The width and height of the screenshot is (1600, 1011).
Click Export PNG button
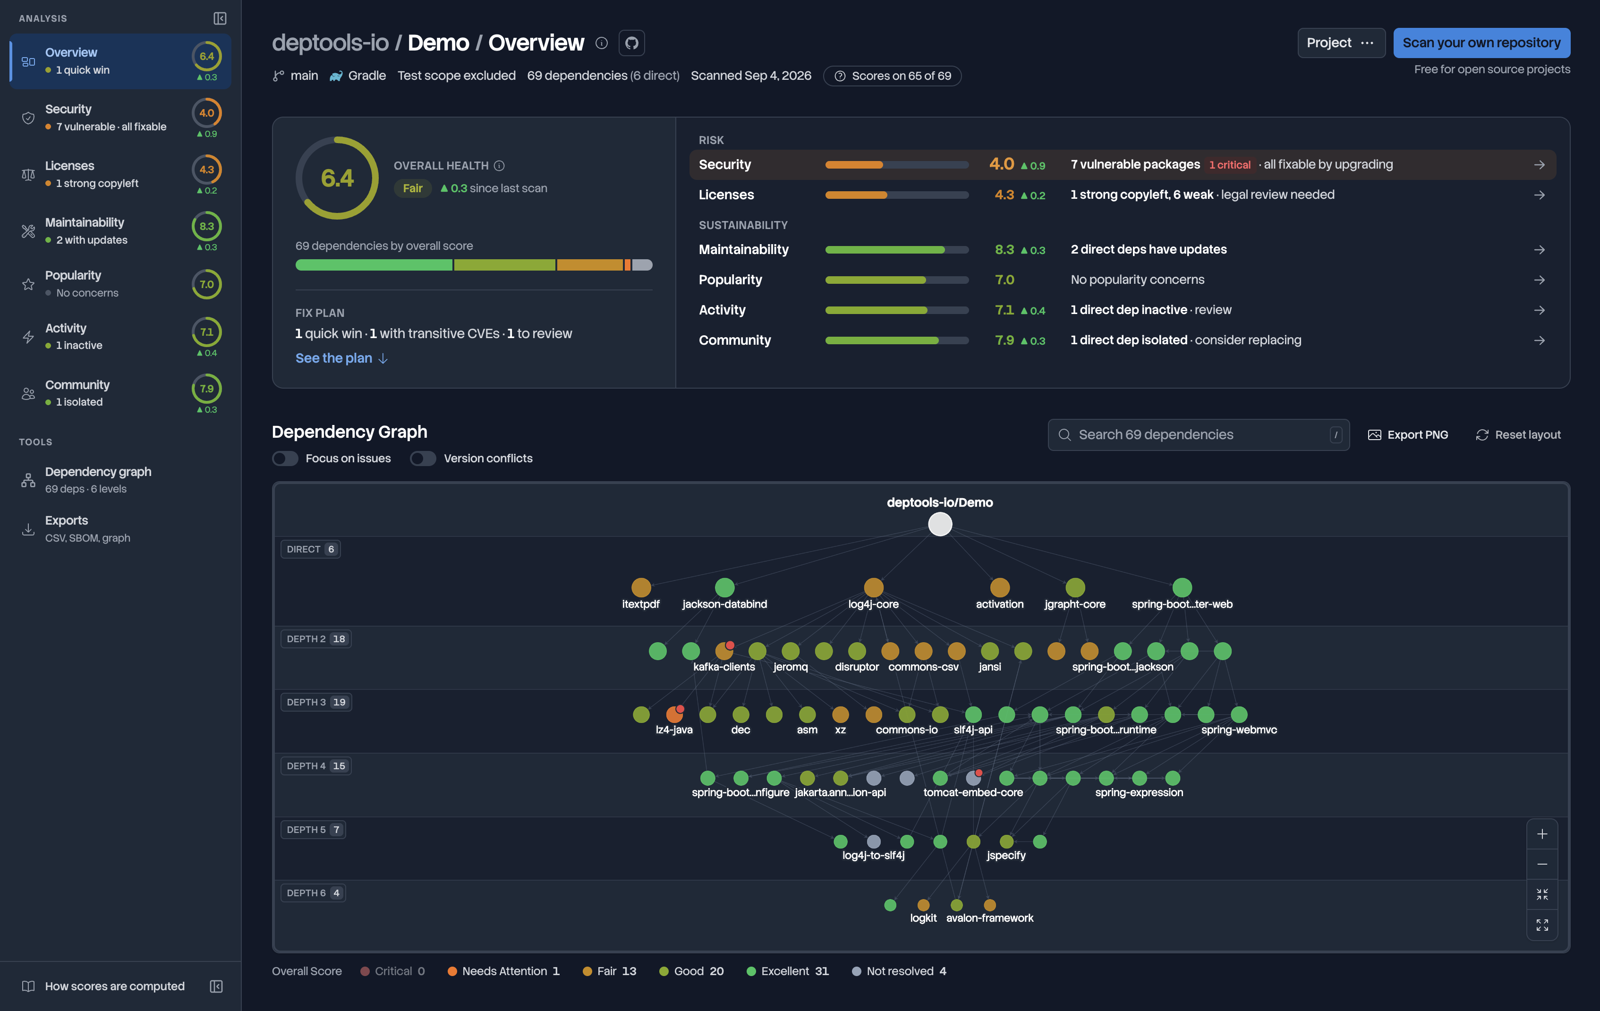point(1407,434)
